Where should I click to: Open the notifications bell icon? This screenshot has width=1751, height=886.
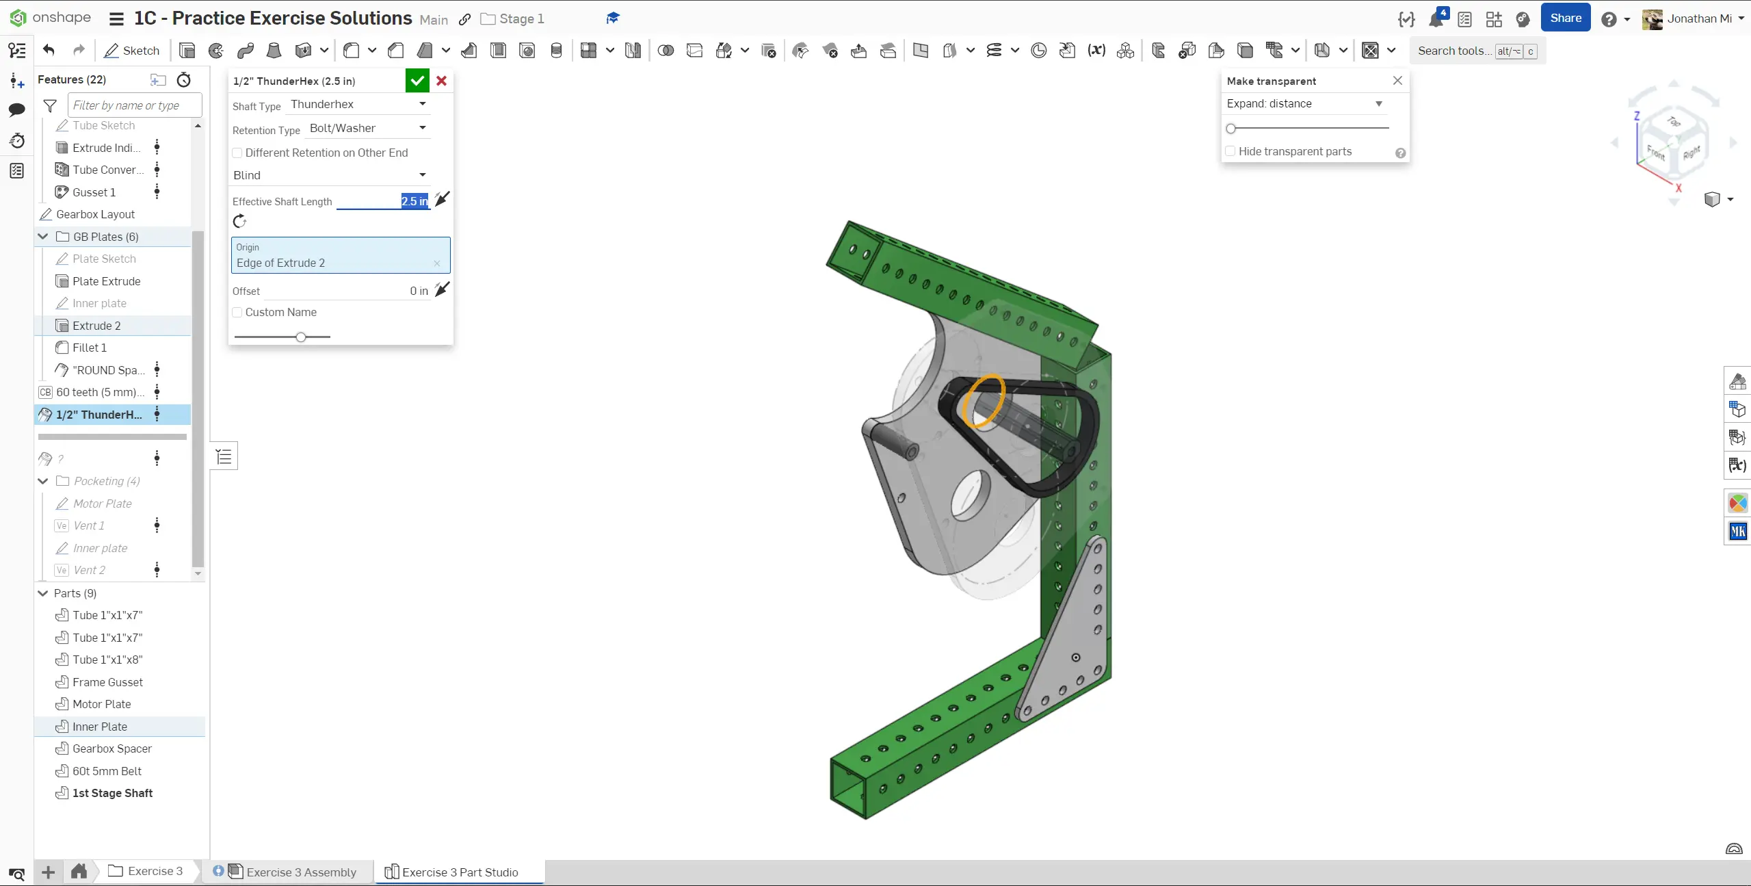tap(1436, 19)
